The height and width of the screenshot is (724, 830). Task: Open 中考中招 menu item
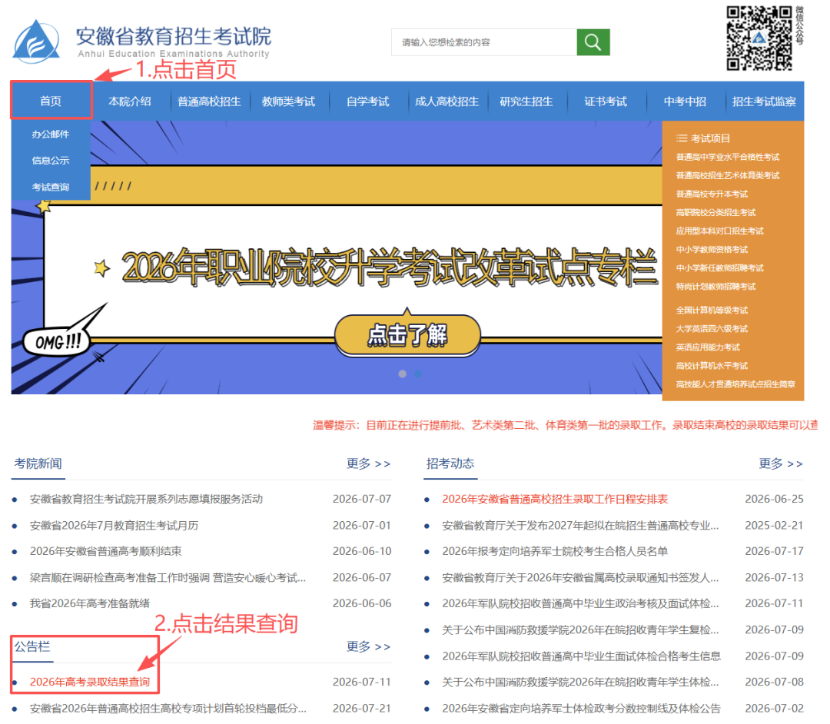click(685, 101)
